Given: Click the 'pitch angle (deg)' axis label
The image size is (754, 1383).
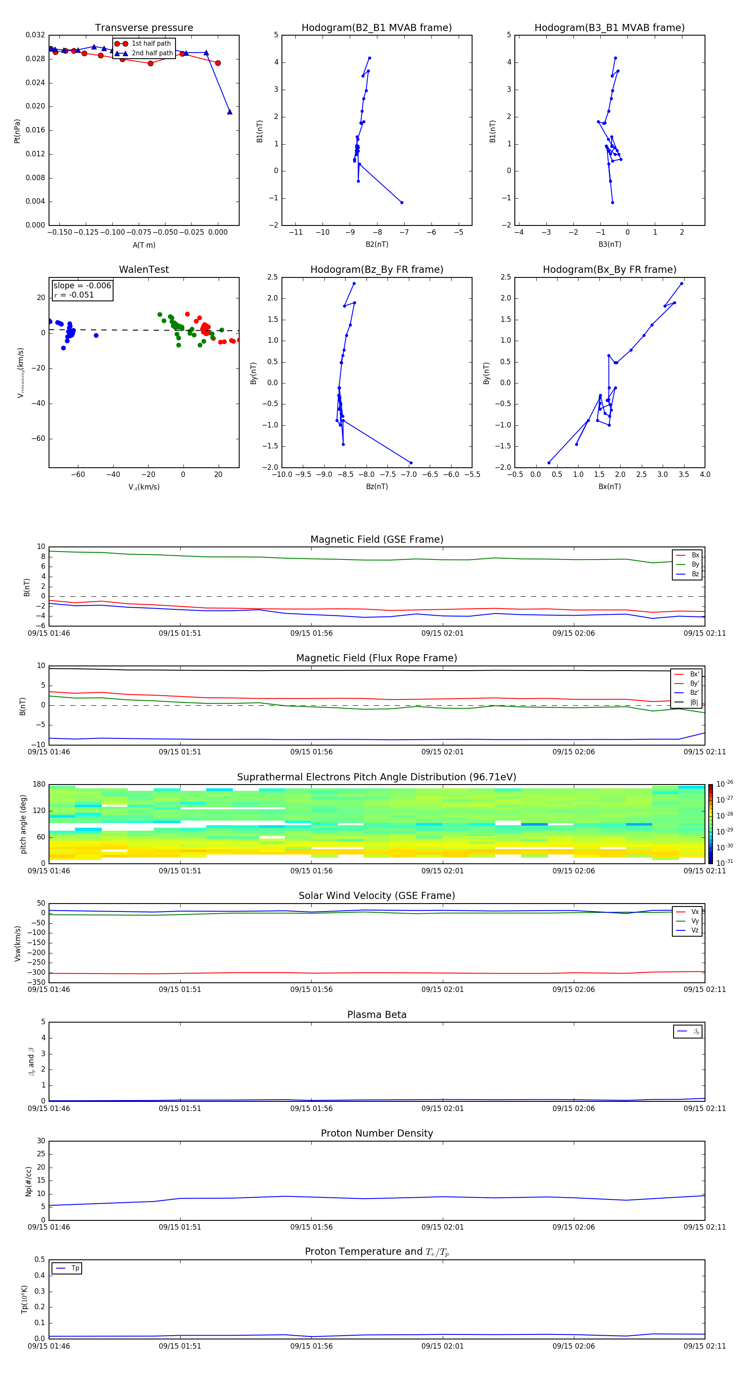Looking at the screenshot, I should click(23, 824).
